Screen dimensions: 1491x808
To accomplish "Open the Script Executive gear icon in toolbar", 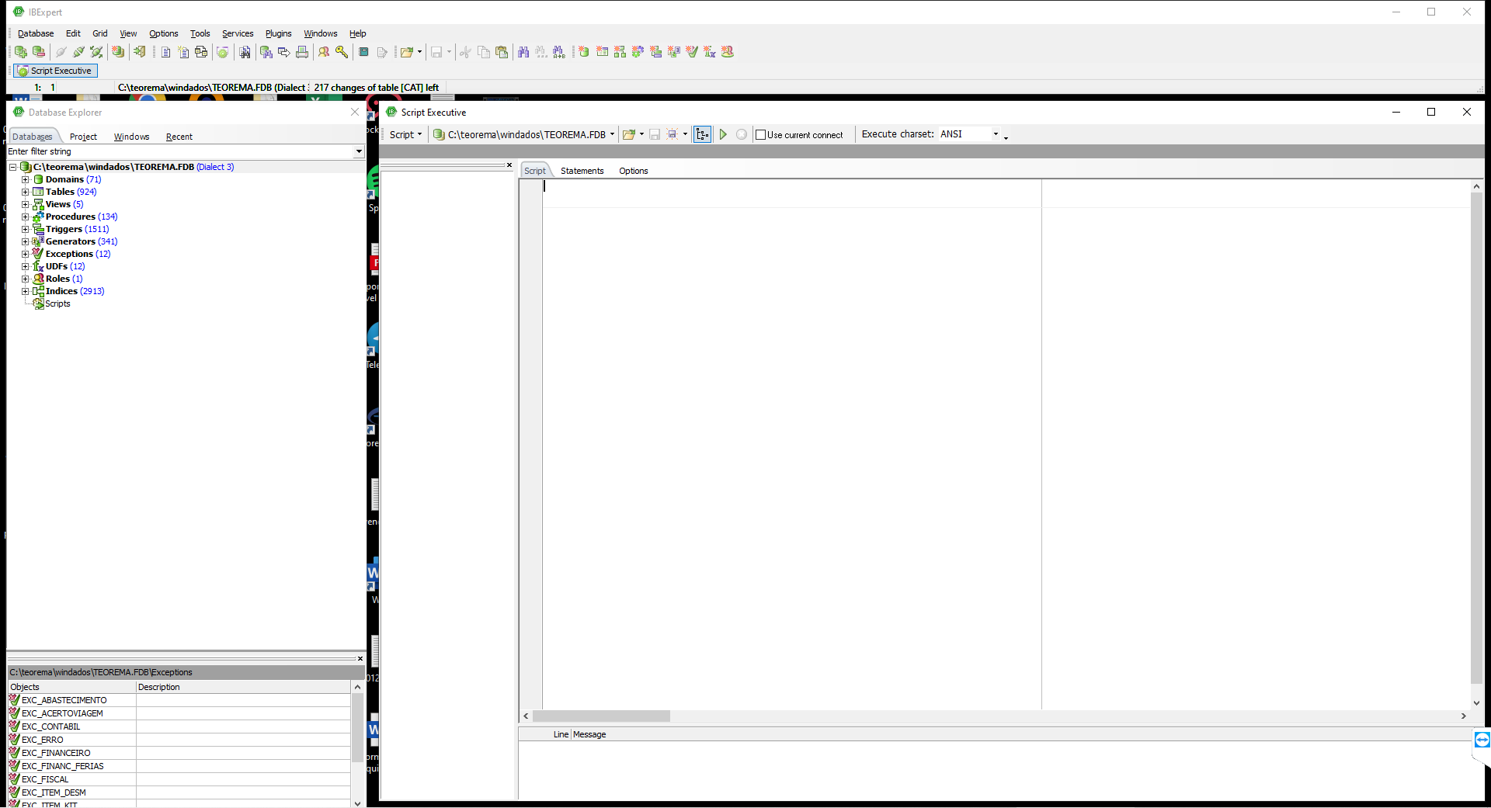I will click(x=223, y=52).
